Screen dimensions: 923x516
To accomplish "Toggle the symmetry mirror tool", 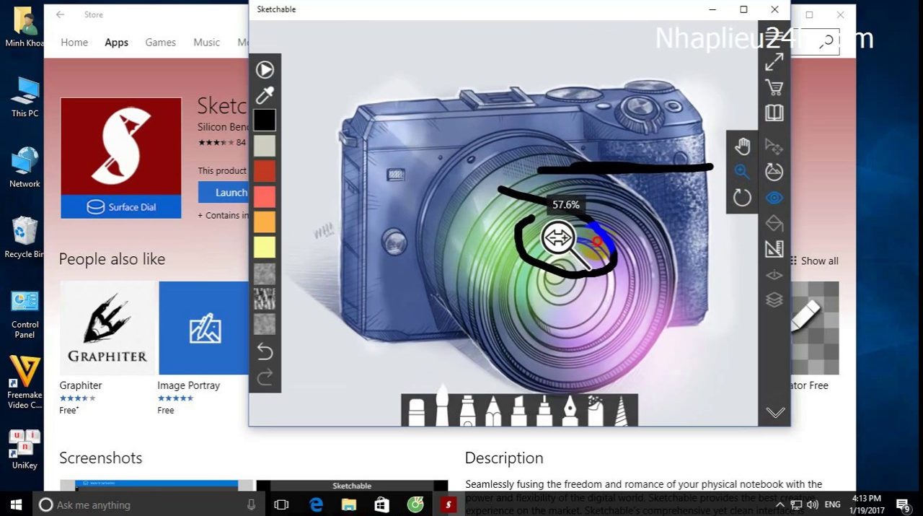I will 774,275.
